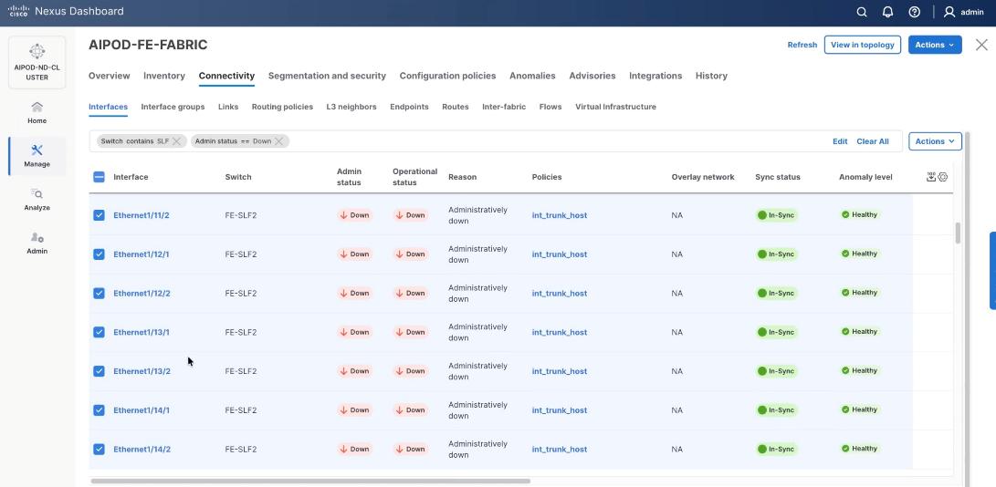Uncheck Ethernet1/11/2 row checkbox
This screenshot has width=996, height=487.
coord(100,215)
